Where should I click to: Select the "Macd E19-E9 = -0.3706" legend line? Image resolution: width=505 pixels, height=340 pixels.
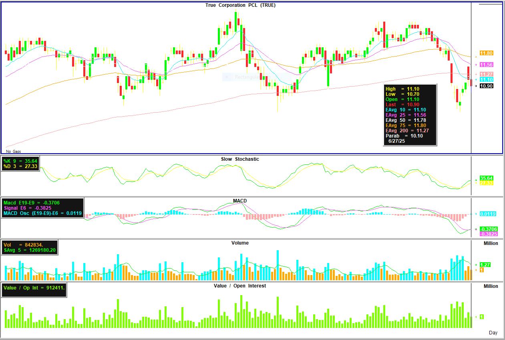coord(31,203)
